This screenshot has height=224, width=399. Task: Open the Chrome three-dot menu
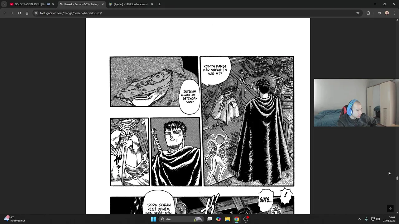click(x=395, y=13)
